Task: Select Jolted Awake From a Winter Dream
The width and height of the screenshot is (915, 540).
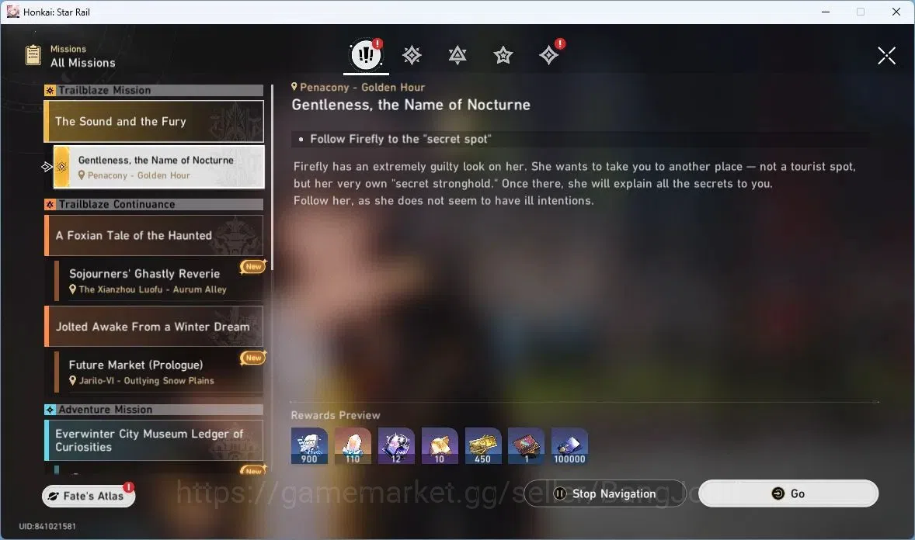Action: pyautogui.click(x=154, y=327)
